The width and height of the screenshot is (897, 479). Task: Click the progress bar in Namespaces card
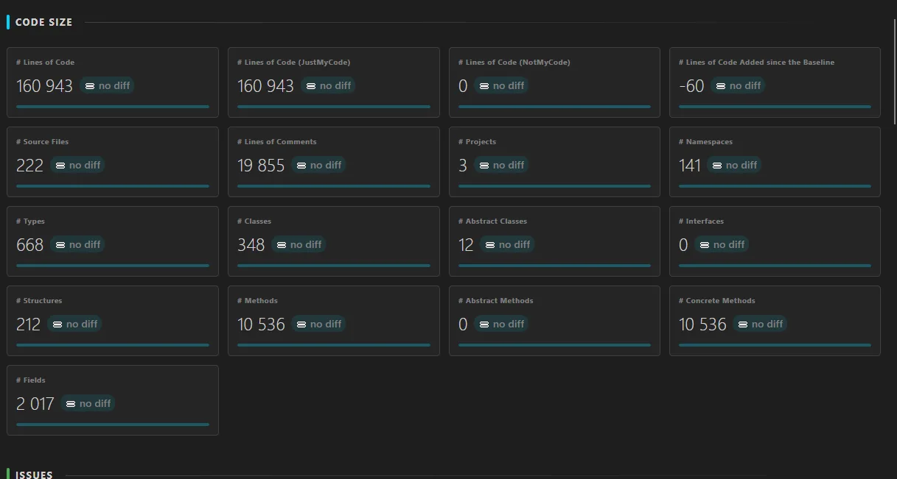click(x=775, y=186)
